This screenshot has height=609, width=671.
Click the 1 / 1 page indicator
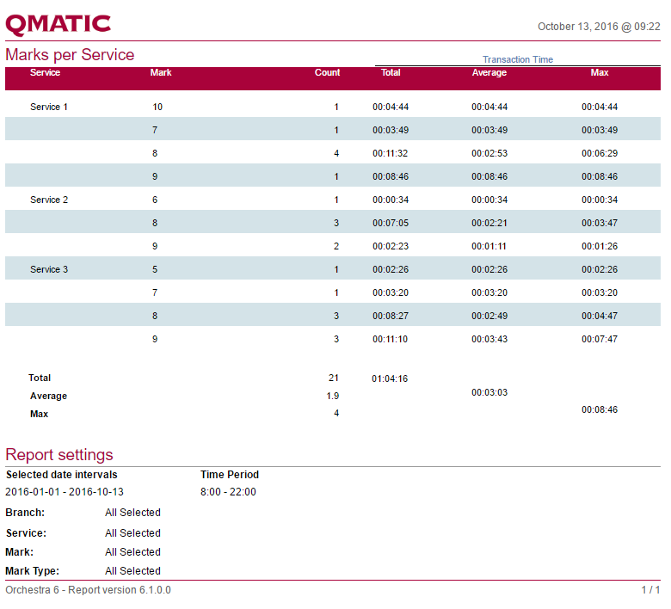650,590
